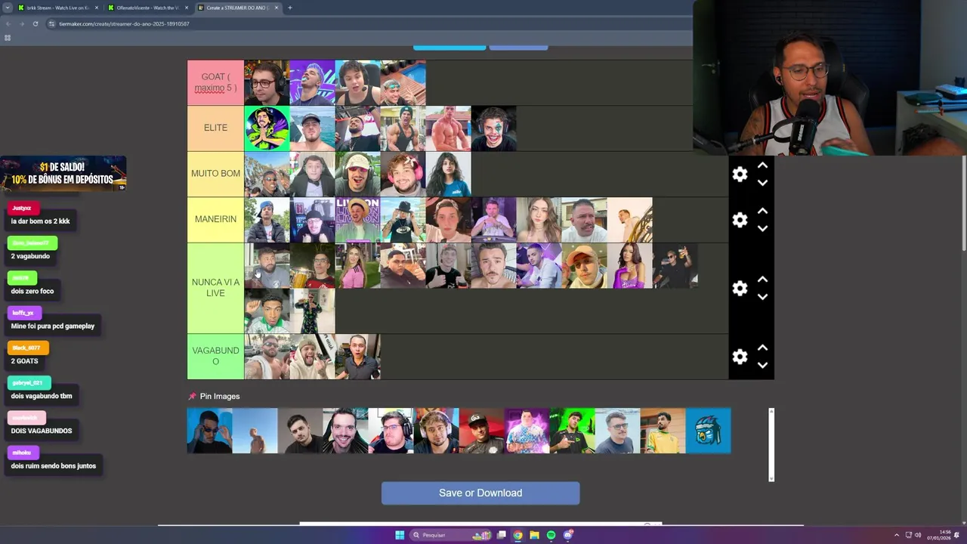Close the Create a STREAMER DO ANO tab
Screen dimensions: 967x544
(x=277, y=8)
